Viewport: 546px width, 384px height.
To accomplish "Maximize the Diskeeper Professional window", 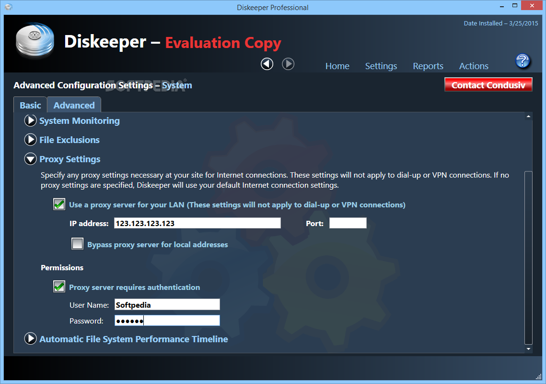I will (515, 6).
